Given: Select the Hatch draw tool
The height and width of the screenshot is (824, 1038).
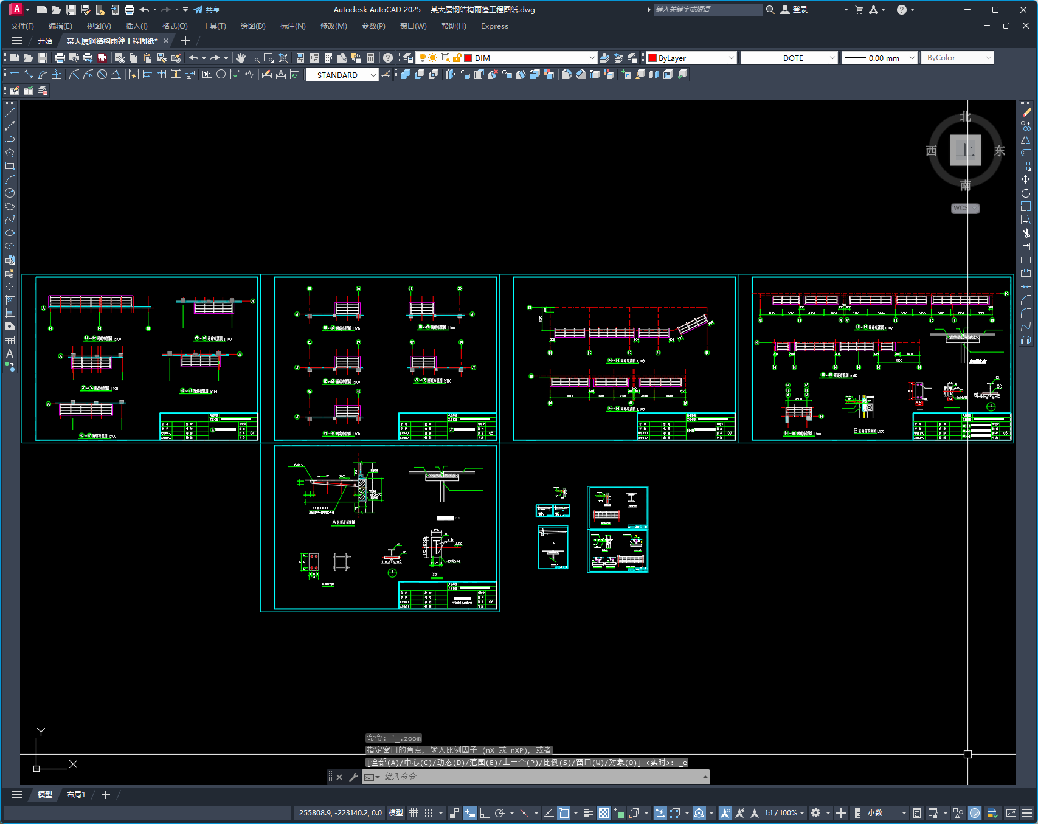Looking at the screenshot, I should click(x=10, y=300).
